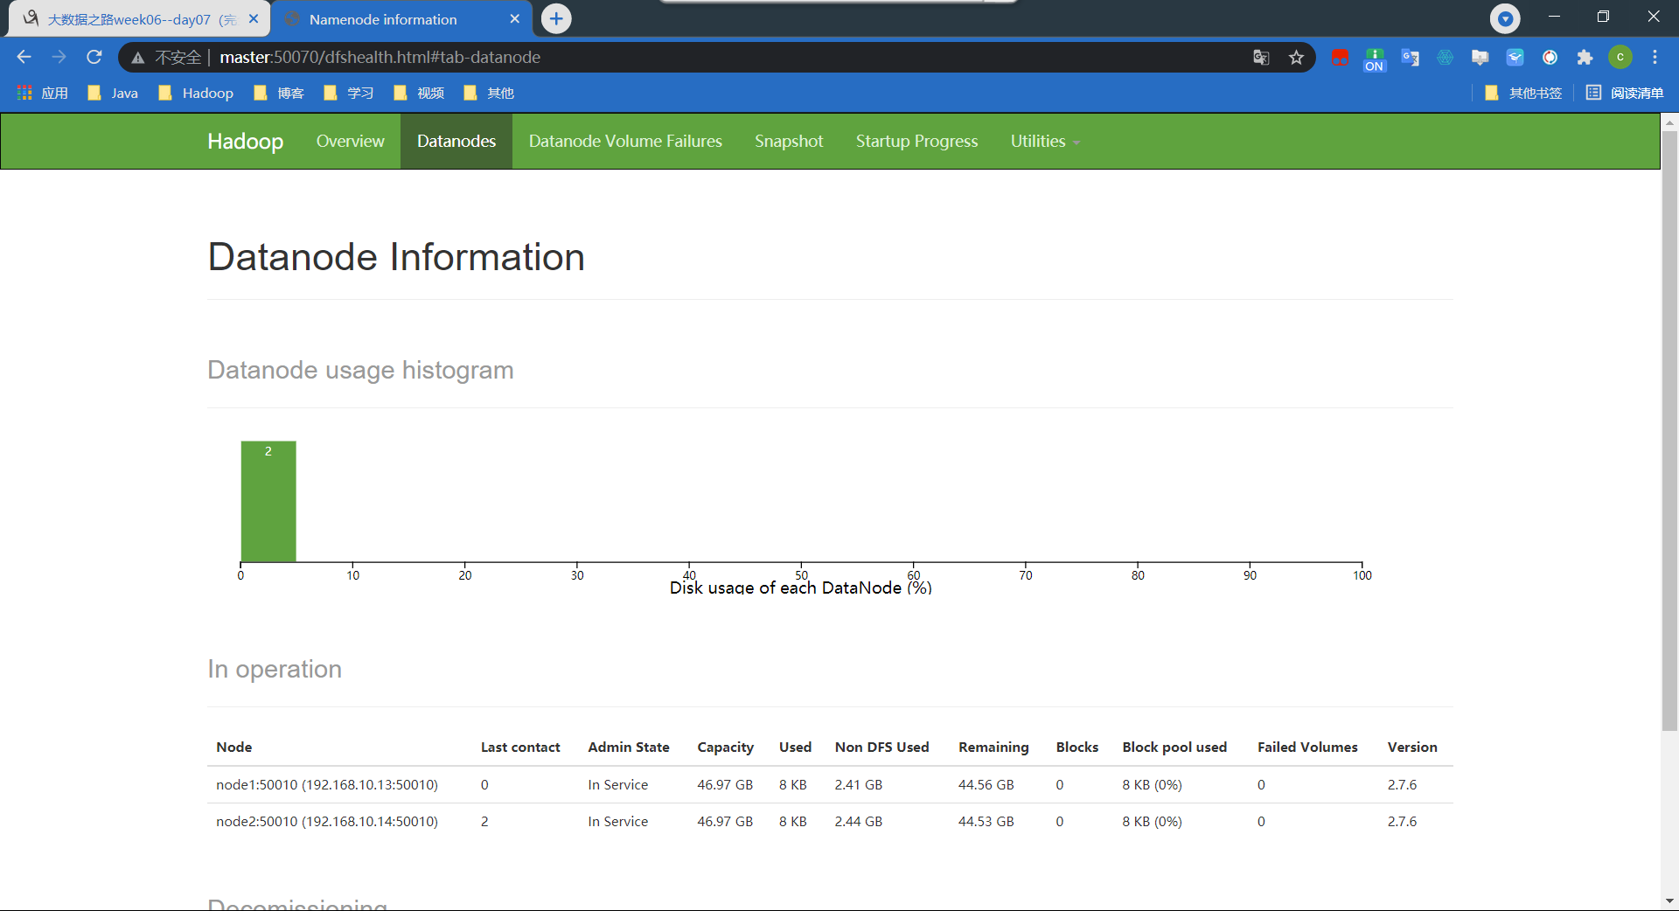The width and height of the screenshot is (1679, 911).
Task: Click node1 remaining value 44.56 GB
Action: tap(986, 784)
